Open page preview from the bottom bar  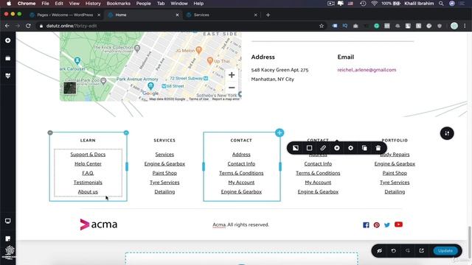click(421, 250)
